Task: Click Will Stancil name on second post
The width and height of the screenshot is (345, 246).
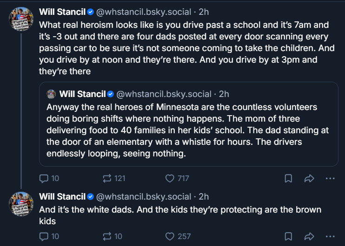Action: [62, 196]
